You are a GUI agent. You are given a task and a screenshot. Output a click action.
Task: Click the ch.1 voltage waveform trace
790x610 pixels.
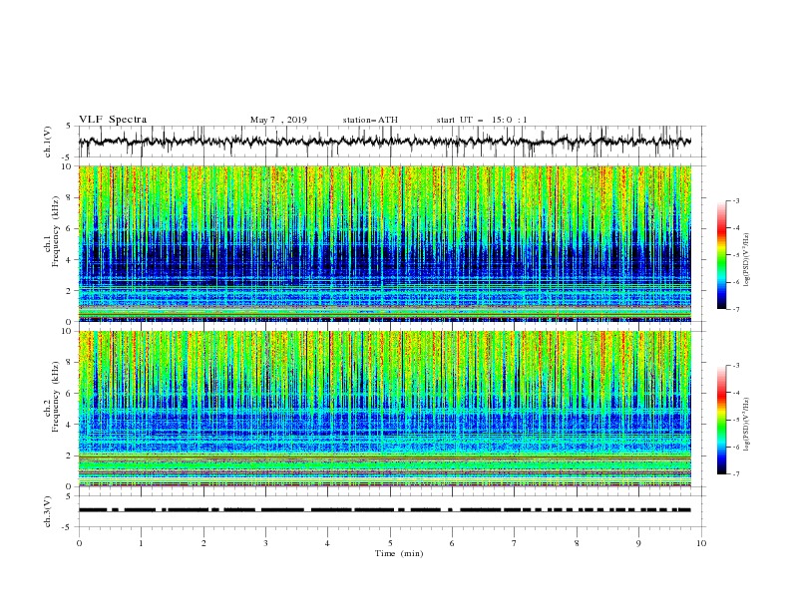click(x=385, y=142)
